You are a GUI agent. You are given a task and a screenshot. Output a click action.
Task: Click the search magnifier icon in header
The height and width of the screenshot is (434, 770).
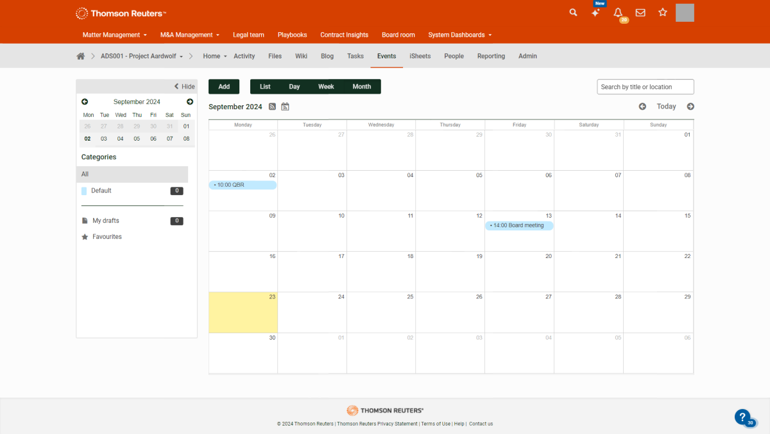click(x=573, y=13)
